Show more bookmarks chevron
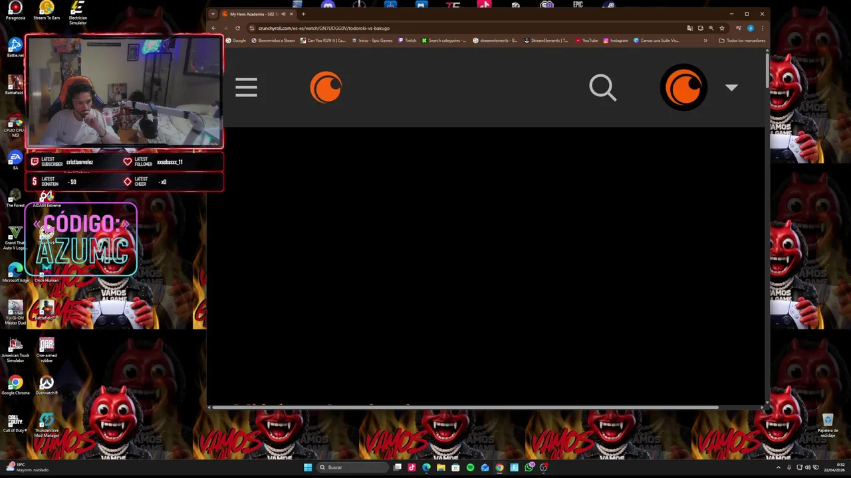 [705, 40]
